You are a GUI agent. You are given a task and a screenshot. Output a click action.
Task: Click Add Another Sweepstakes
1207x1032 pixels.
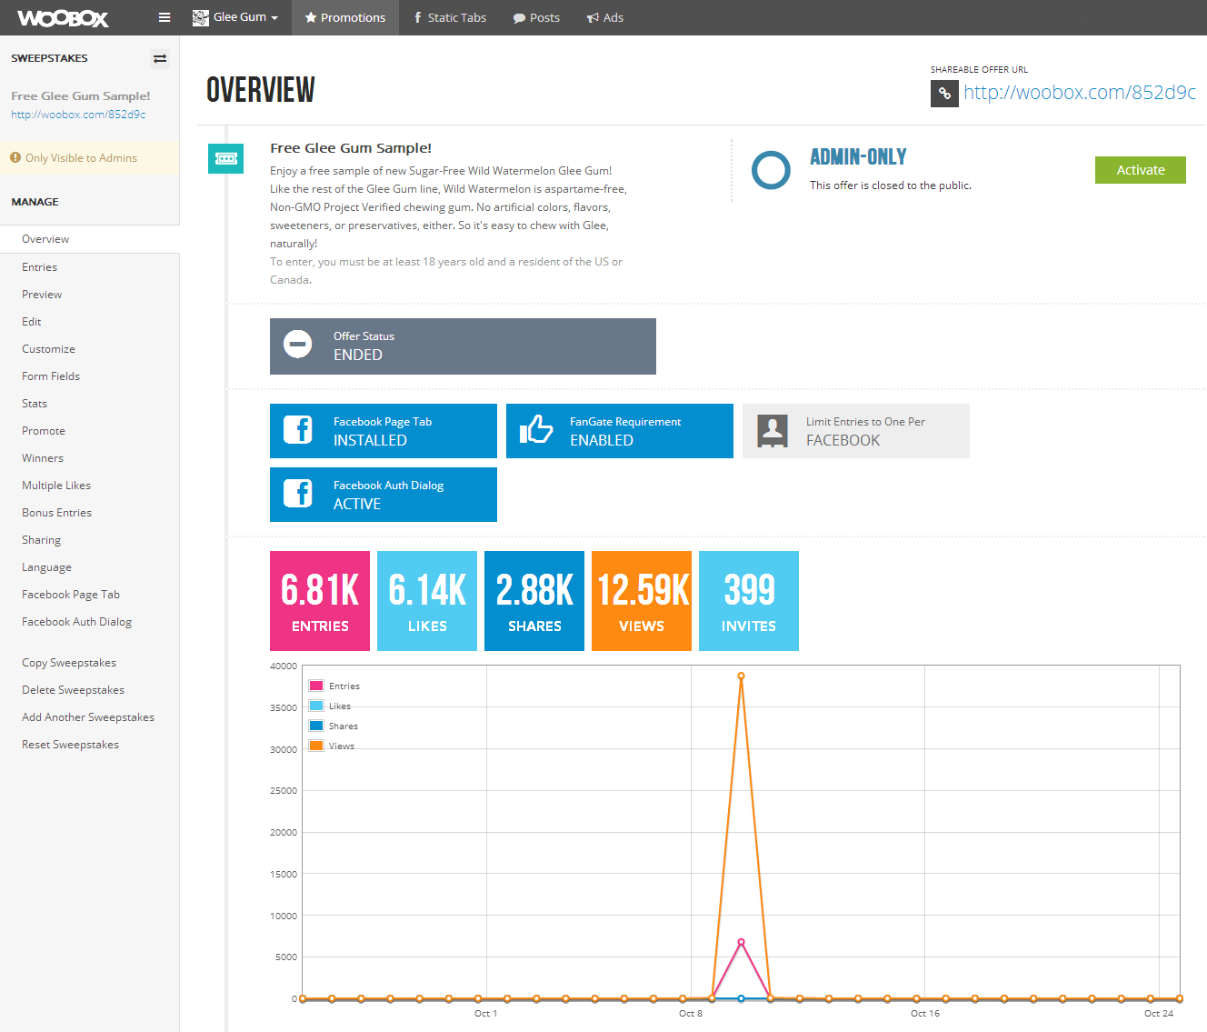pyautogui.click(x=90, y=717)
